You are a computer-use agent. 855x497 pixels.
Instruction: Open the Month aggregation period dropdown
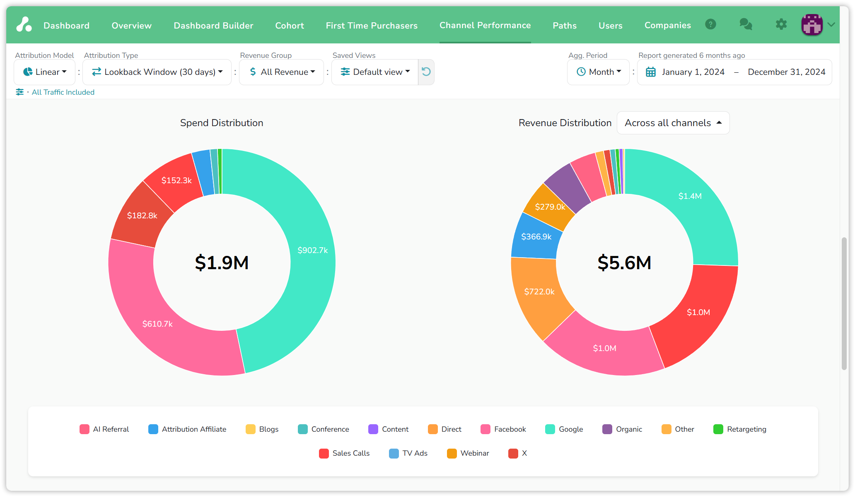[x=599, y=72]
